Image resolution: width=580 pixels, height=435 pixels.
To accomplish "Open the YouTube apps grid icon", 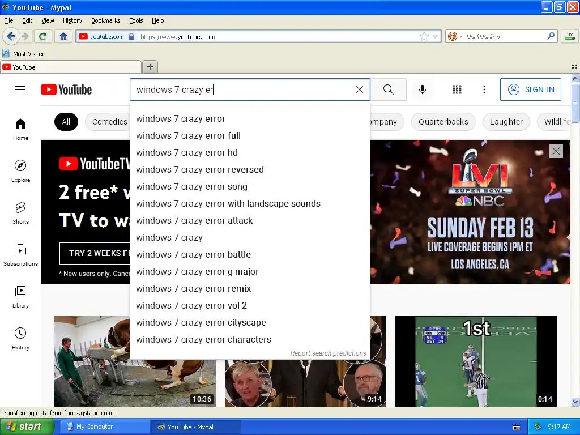I will (x=457, y=89).
